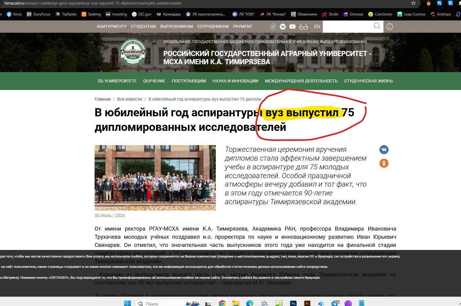Open the Windows Start menu
The height and width of the screenshot is (306, 461).
click(127, 303)
